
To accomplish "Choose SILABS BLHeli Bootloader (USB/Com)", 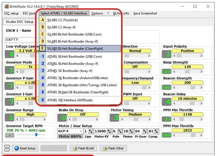I will (80, 34).
